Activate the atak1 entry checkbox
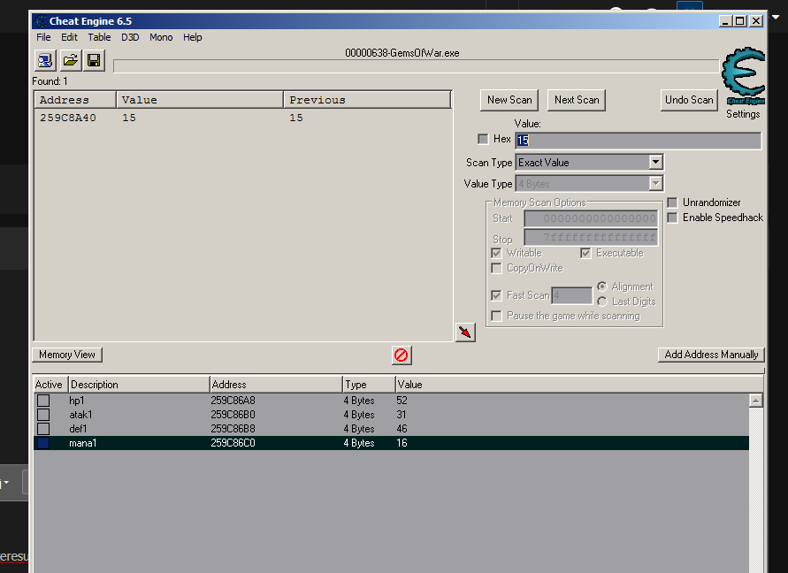788x573 pixels. click(43, 415)
